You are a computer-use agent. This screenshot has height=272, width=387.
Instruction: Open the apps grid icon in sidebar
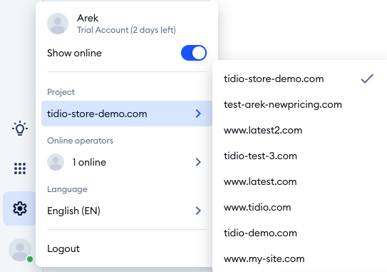20,168
